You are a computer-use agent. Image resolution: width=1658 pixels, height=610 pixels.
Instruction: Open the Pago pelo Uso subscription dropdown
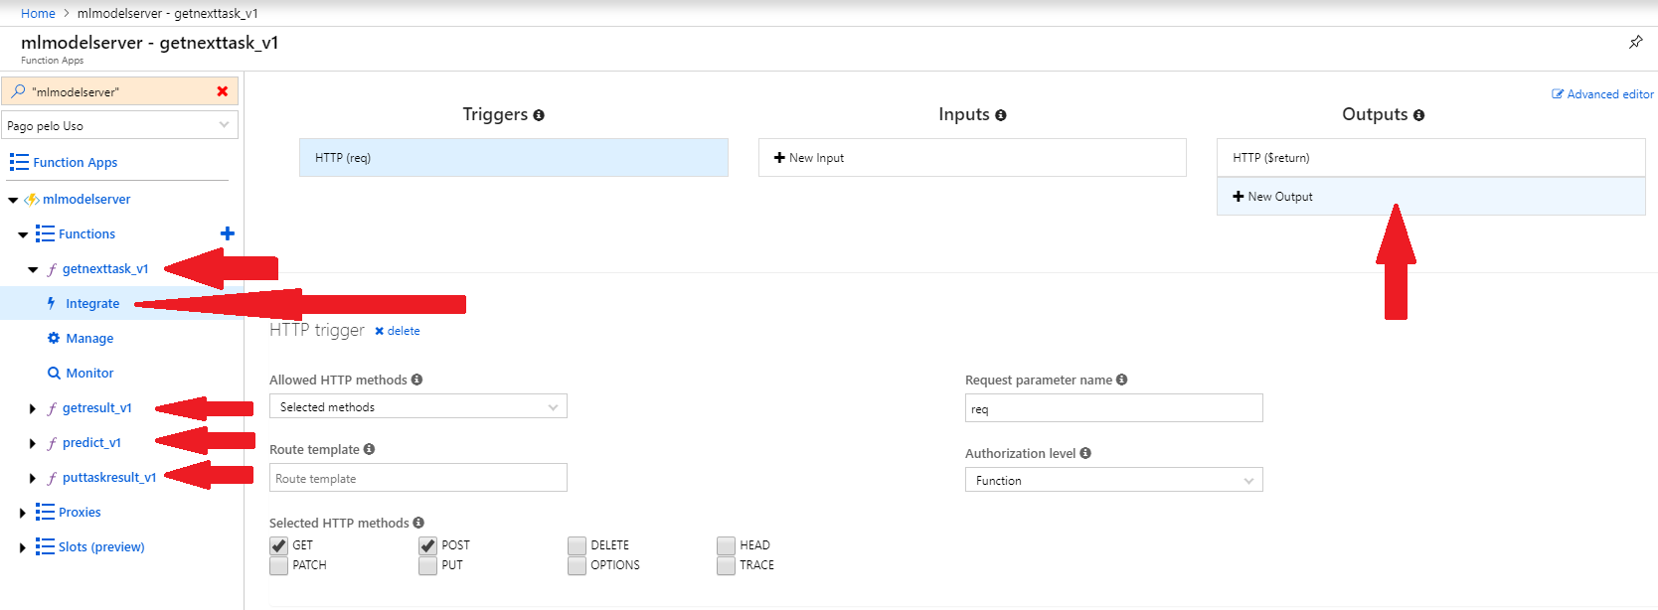(x=119, y=125)
